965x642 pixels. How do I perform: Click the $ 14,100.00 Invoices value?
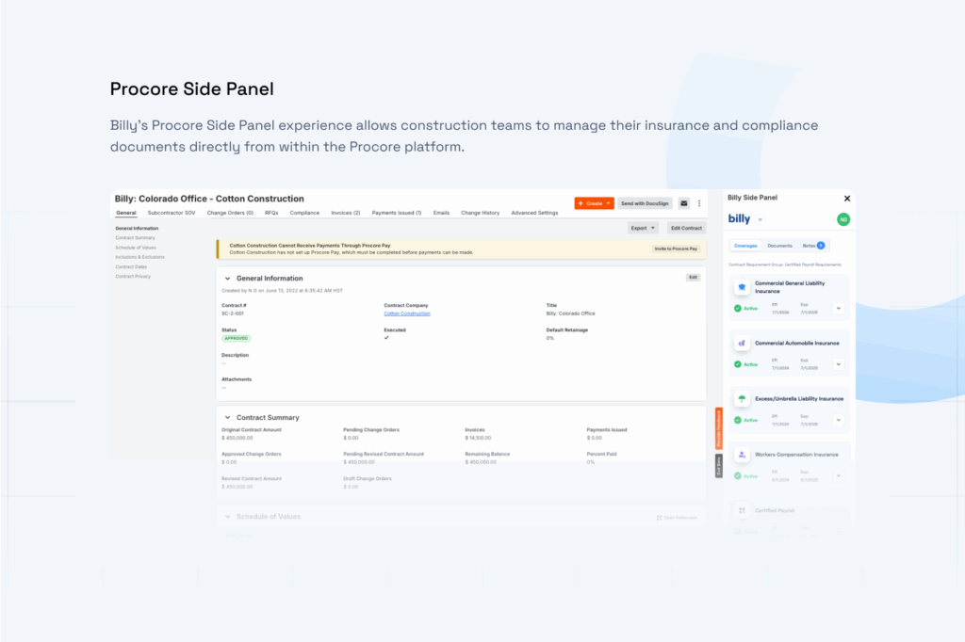click(x=478, y=438)
